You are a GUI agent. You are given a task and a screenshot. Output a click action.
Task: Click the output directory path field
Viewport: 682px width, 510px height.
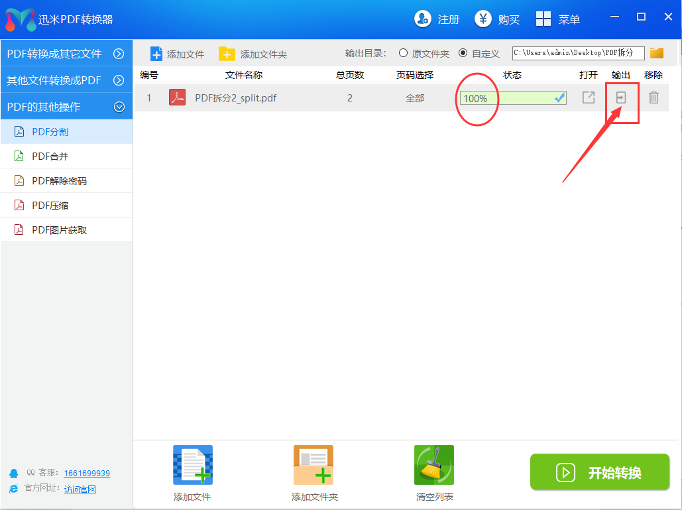578,53
